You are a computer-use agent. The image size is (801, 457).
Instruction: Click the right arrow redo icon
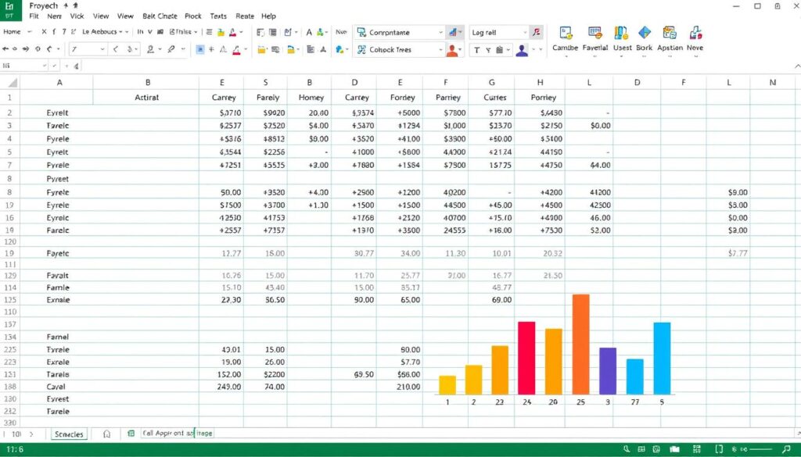coord(26,49)
